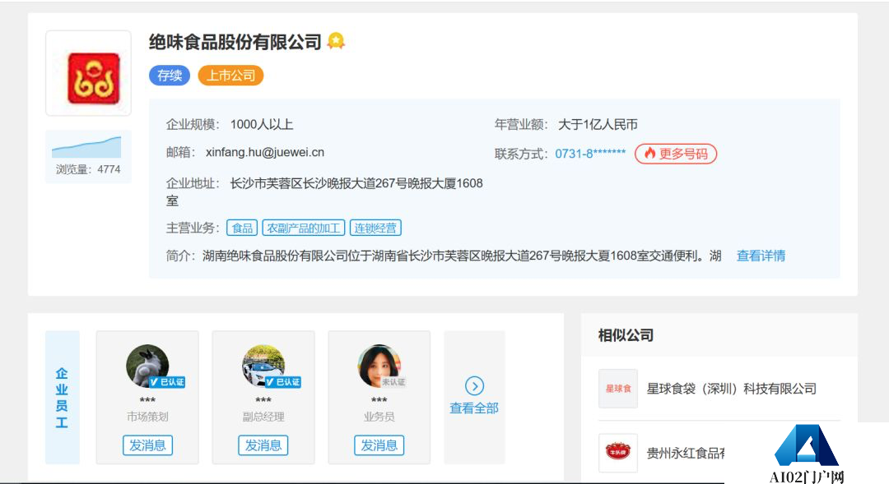The height and width of the screenshot is (484, 889).
Task: Click the 存续 status tag
Action: coord(170,76)
